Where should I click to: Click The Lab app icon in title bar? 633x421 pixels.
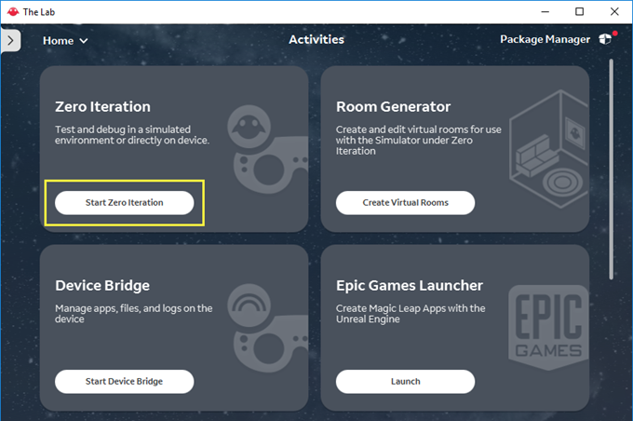(13, 12)
